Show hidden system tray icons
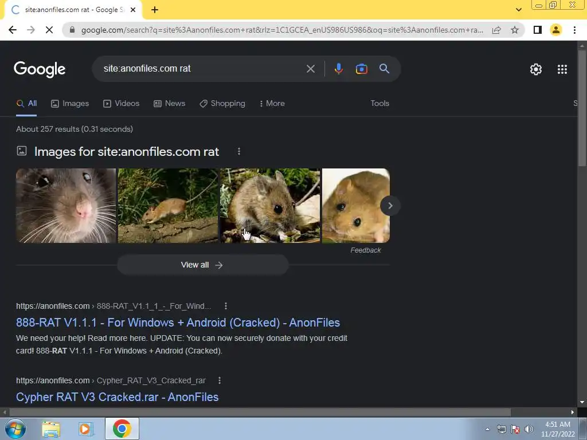 [487, 429]
